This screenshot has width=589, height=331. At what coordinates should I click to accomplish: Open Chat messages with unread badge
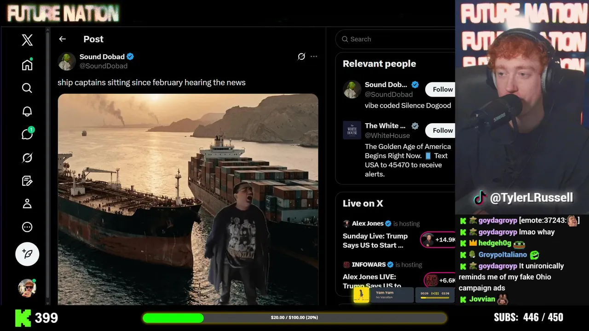[x=27, y=134]
